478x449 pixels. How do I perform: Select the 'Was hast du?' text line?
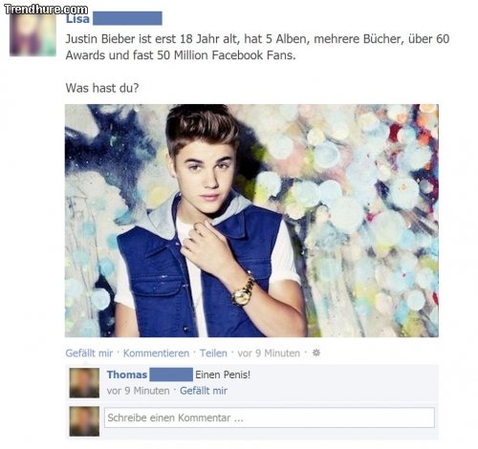pyautogui.click(x=102, y=88)
